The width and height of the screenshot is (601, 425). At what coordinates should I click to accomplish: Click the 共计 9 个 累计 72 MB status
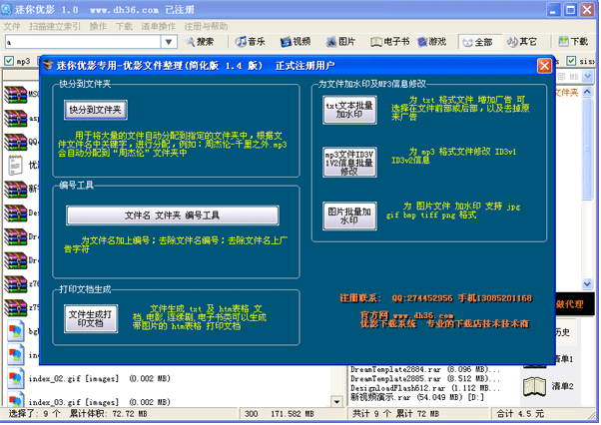click(x=395, y=413)
